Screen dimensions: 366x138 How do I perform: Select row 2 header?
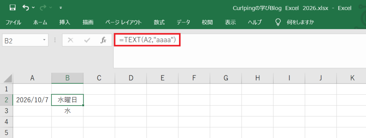click(6, 100)
